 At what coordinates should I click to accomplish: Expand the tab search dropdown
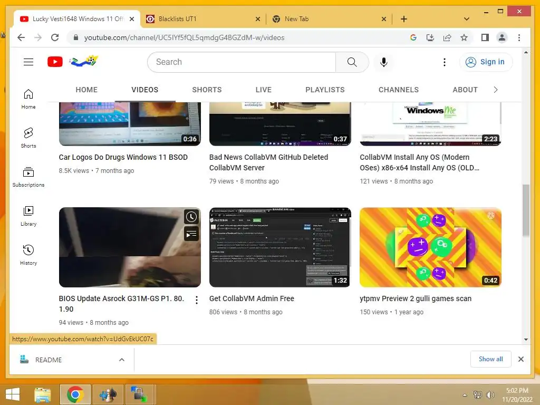click(x=466, y=19)
